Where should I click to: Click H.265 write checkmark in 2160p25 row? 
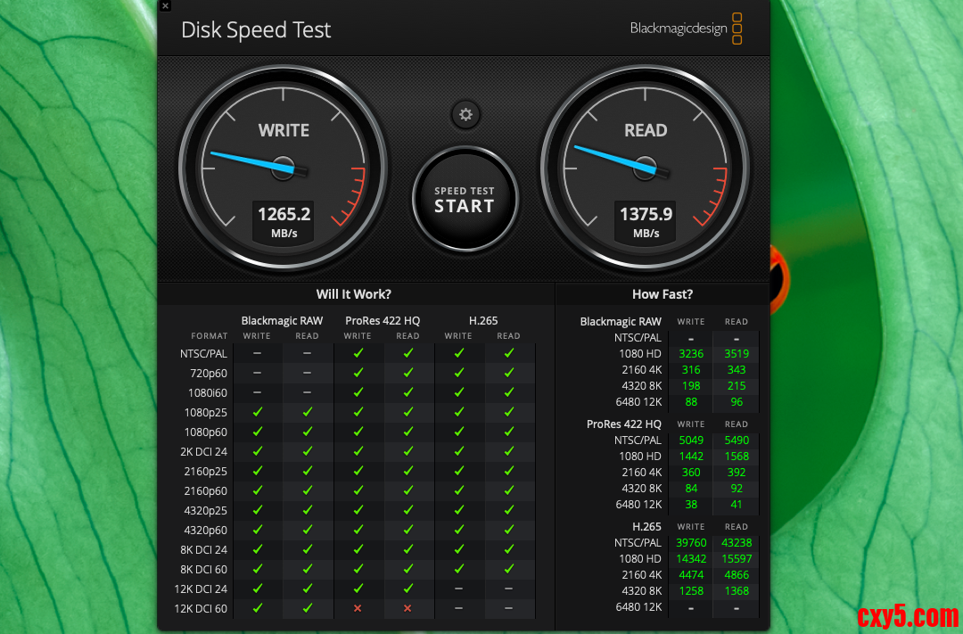point(459,471)
